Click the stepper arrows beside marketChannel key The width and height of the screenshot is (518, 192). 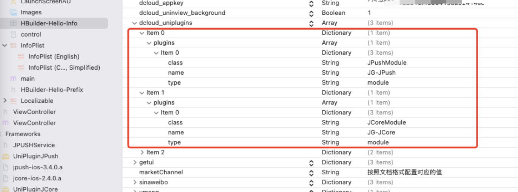tap(311, 172)
